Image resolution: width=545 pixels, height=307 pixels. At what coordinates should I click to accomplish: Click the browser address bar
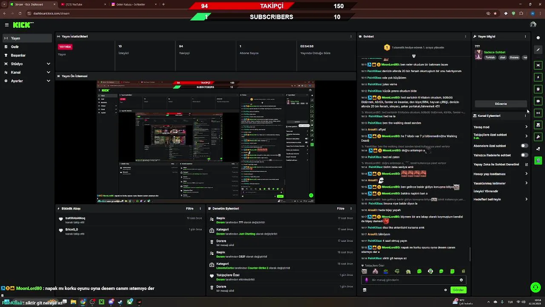pos(255,13)
